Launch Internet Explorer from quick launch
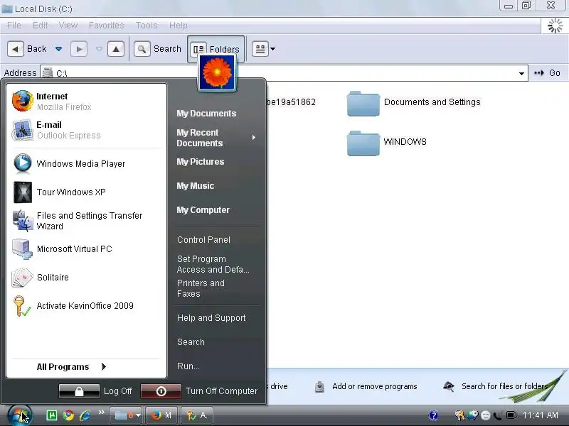This screenshot has width=569, height=426. click(85, 415)
